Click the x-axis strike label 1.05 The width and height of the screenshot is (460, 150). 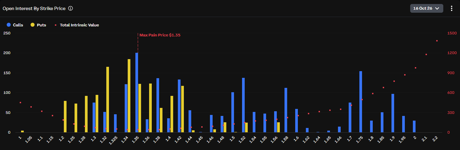[x=29, y=139]
